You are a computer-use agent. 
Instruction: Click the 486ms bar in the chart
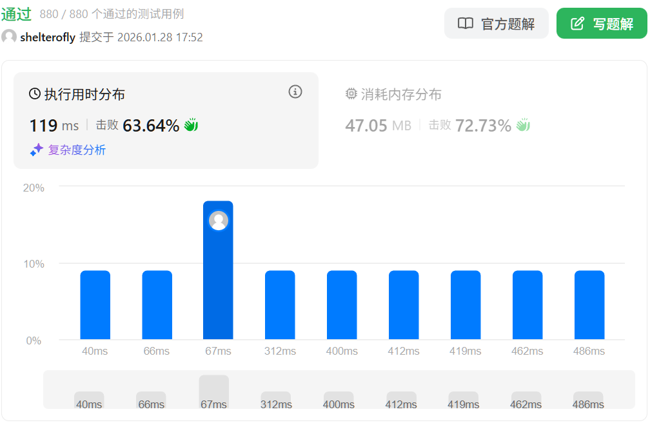[x=589, y=305]
